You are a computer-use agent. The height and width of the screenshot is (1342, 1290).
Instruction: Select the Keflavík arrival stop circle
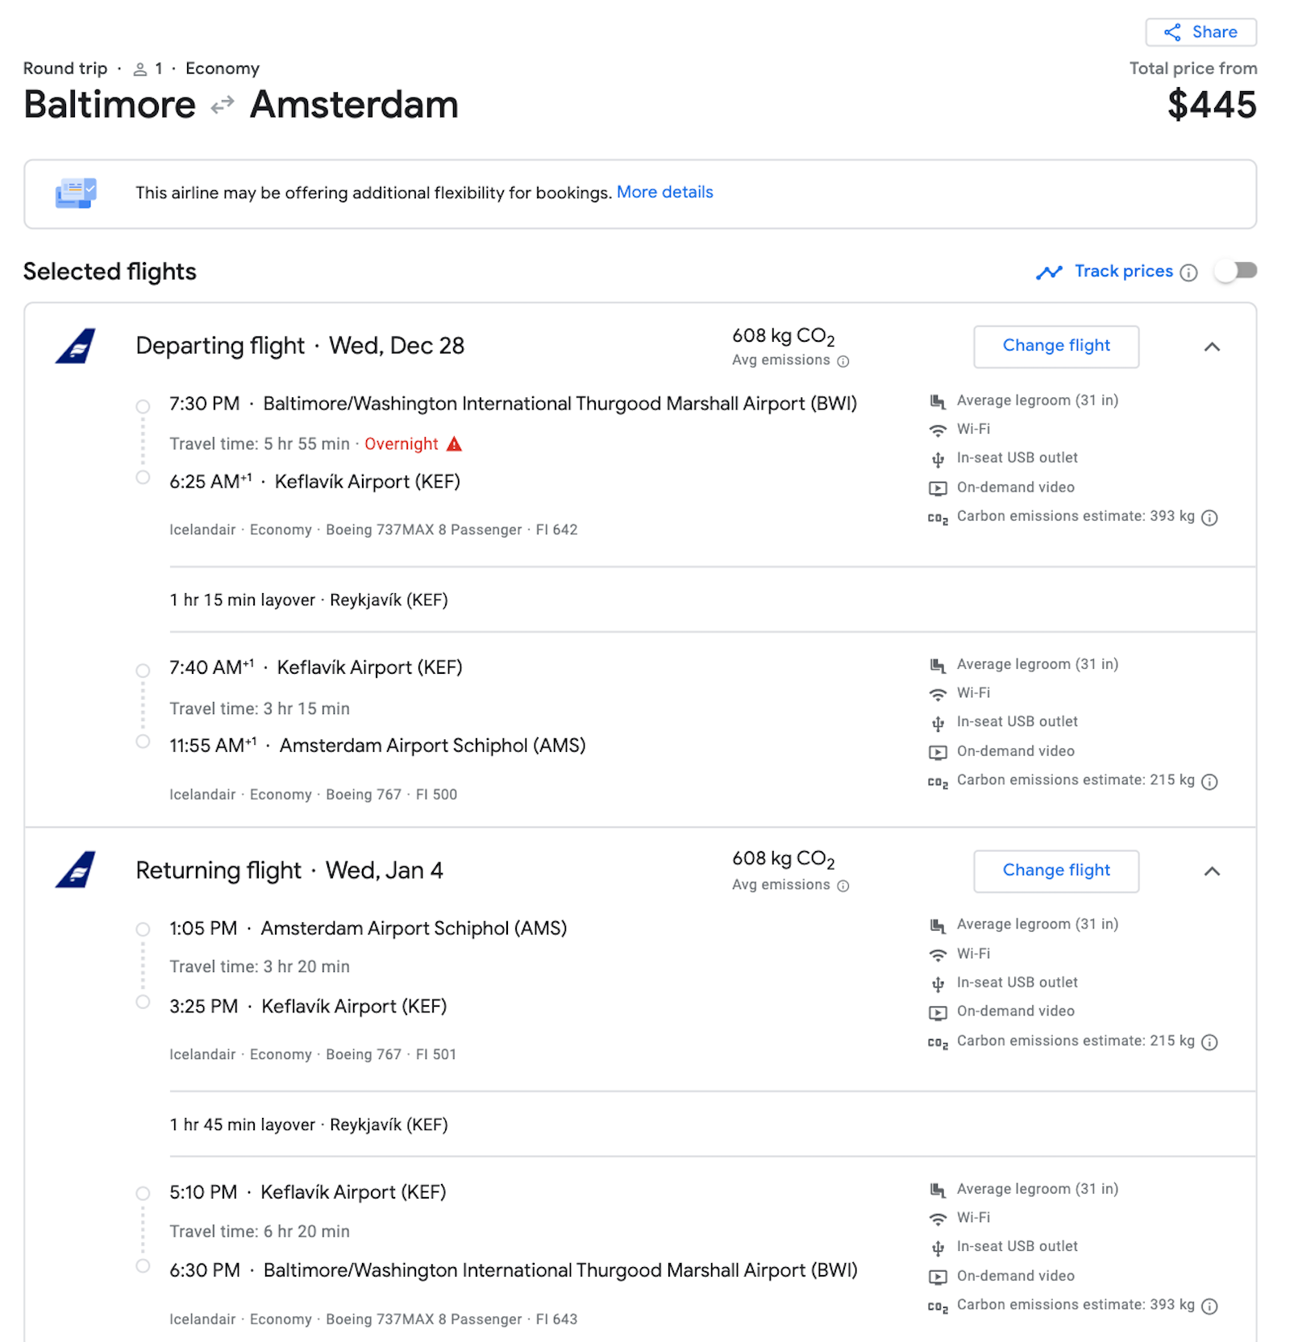click(144, 477)
